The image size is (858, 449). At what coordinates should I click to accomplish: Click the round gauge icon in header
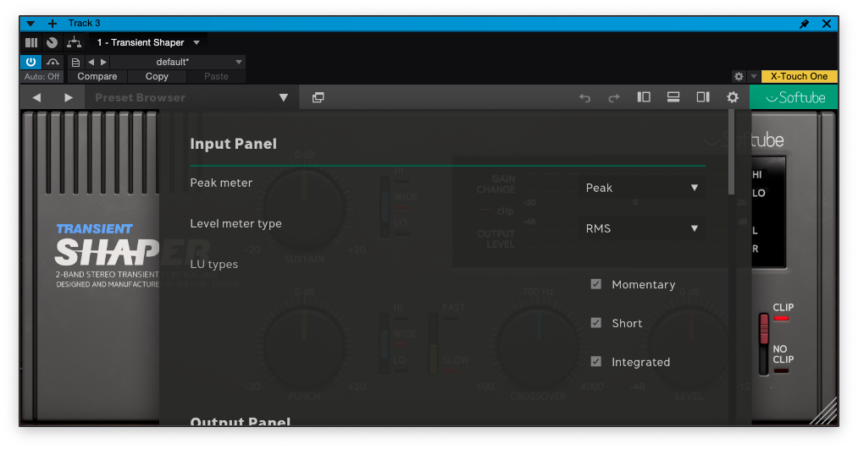[52, 42]
